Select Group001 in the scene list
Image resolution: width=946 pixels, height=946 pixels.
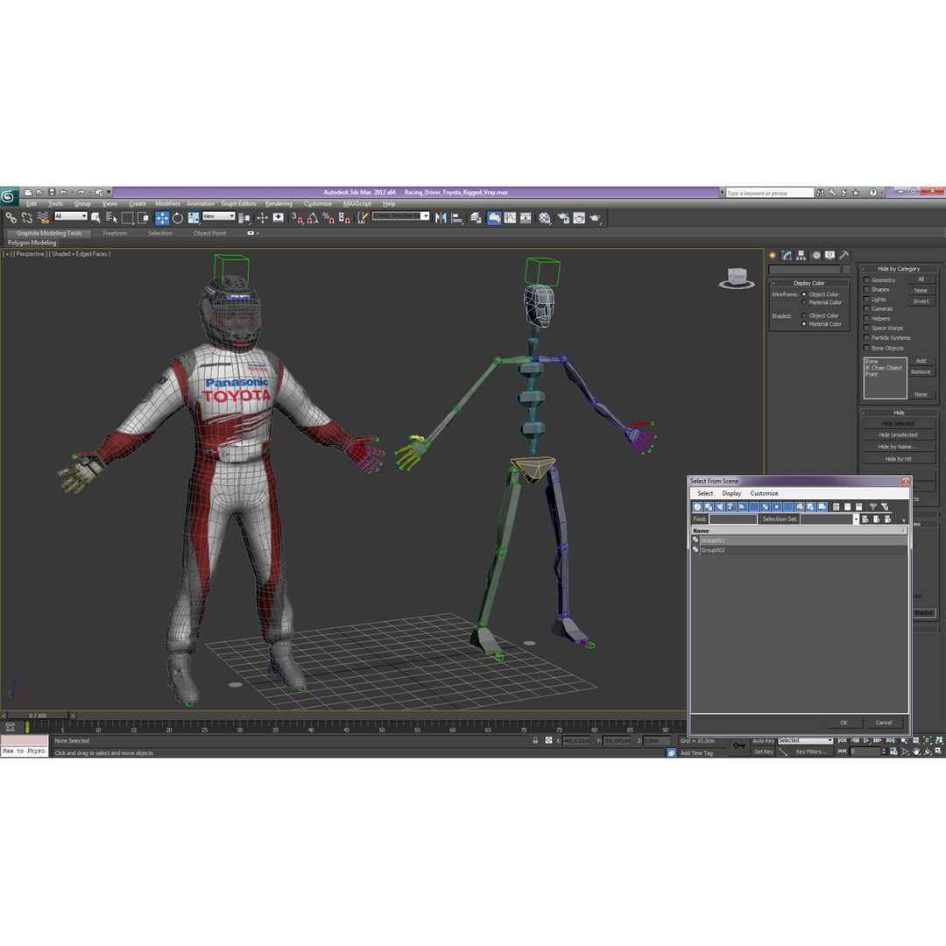pos(799,540)
